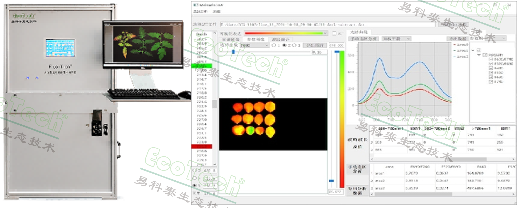Screen dimensions: 520x208
Task: Select radio button option 3
Action: [x=294, y=45]
